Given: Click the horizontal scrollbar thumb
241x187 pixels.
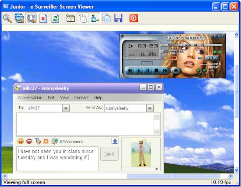Looking at the screenshot, I should tap(173, 176).
